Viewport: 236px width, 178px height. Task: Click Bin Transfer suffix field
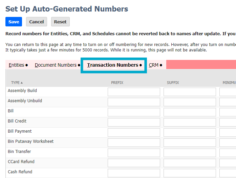click(x=190, y=153)
